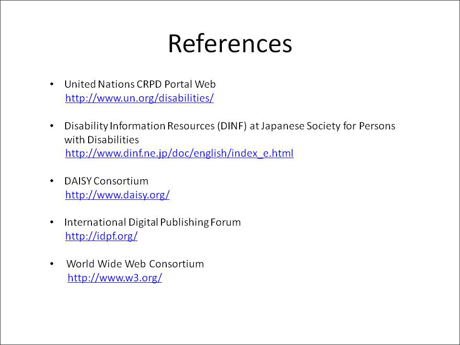Click the References slide title

pyautogui.click(x=230, y=44)
